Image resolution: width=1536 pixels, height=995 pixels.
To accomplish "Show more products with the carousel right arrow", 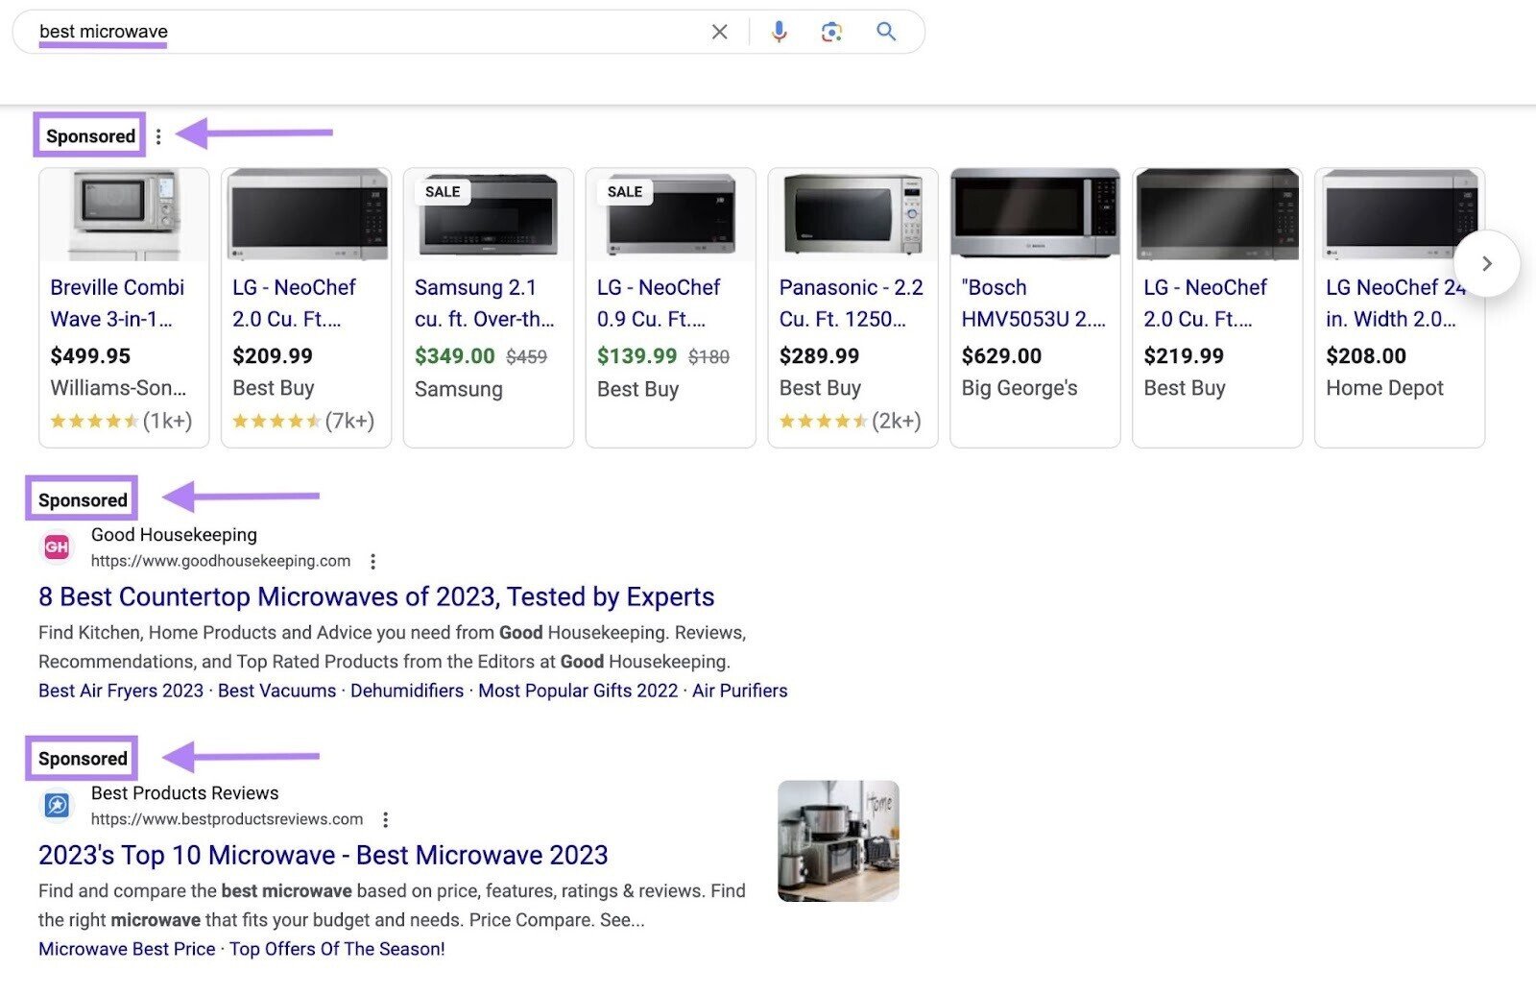I will (1486, 262).
